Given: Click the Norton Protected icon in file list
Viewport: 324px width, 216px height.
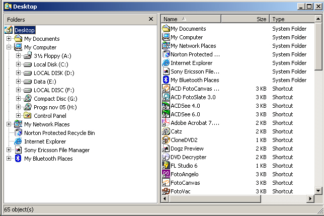Looking at the screenshot, I should 166,54.
